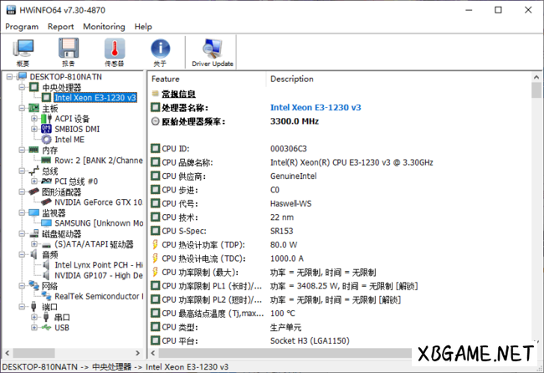Click the Feature column header
544x373 pixels.
[x=166, y=79]
